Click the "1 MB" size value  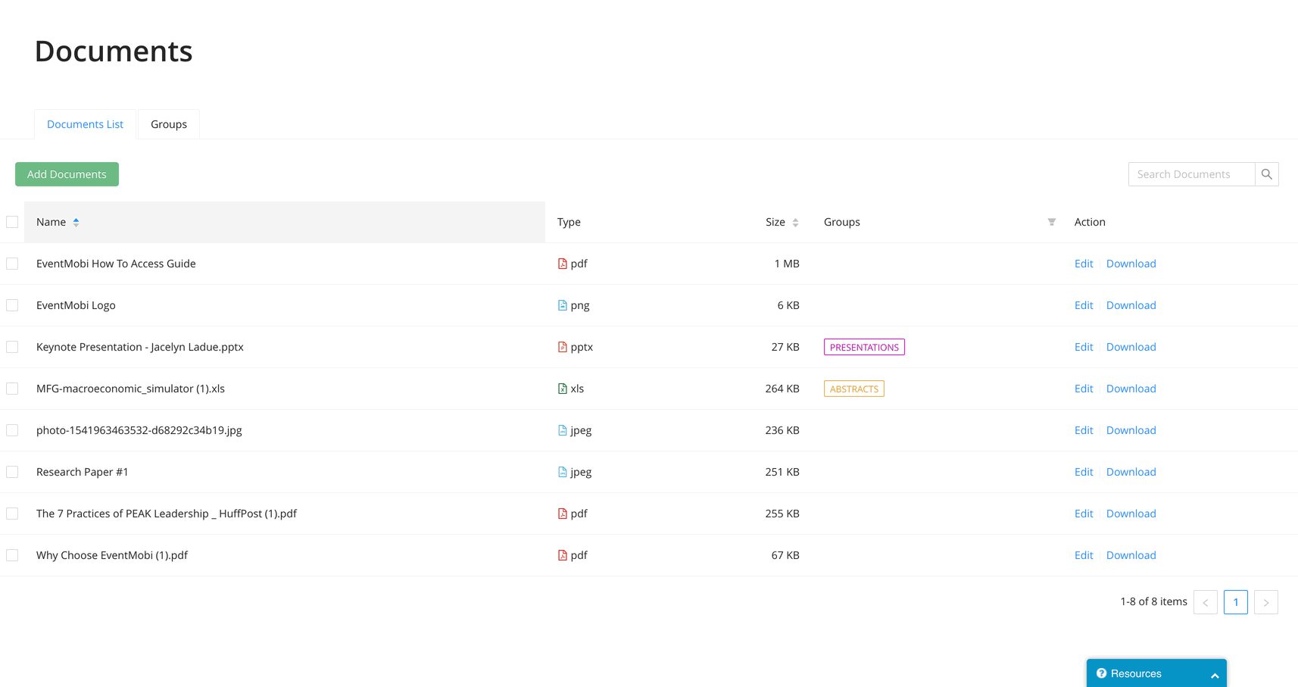tap(787, 264)
